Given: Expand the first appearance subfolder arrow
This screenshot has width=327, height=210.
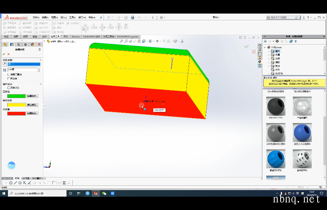Looking at the screenshot, I should click(x=269, y=51).
